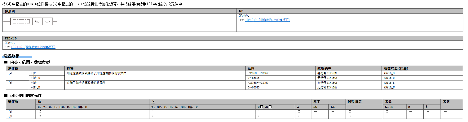Select the ANY16_S cell in the (s) row
This screenshot has width=468, height=122.
click(389, 73)
